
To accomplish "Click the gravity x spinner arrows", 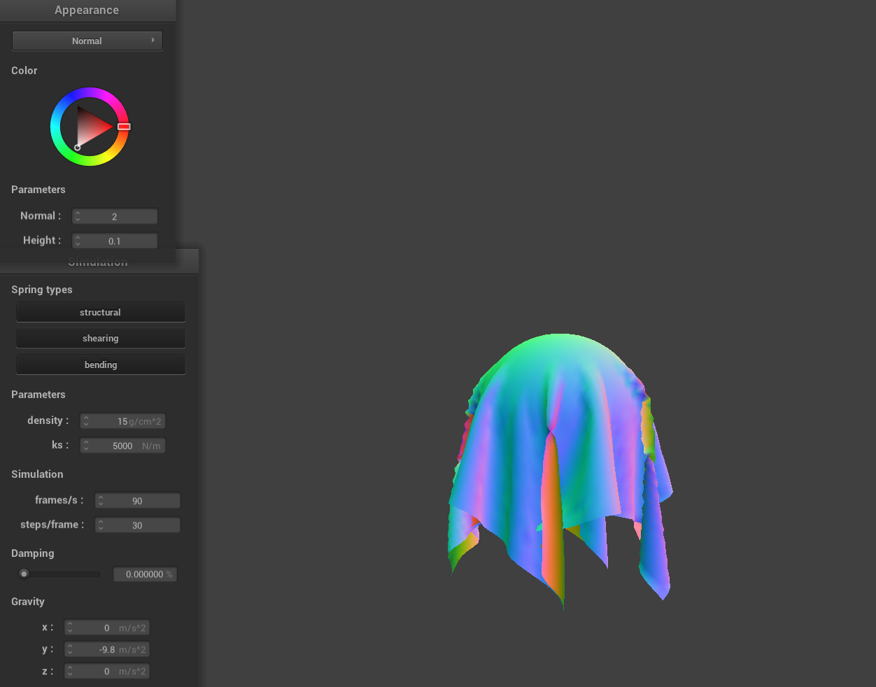I will 70,628.
